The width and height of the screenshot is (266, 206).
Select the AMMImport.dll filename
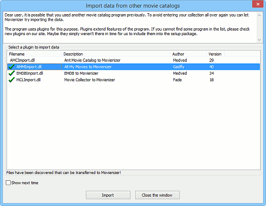click(29, 67)
